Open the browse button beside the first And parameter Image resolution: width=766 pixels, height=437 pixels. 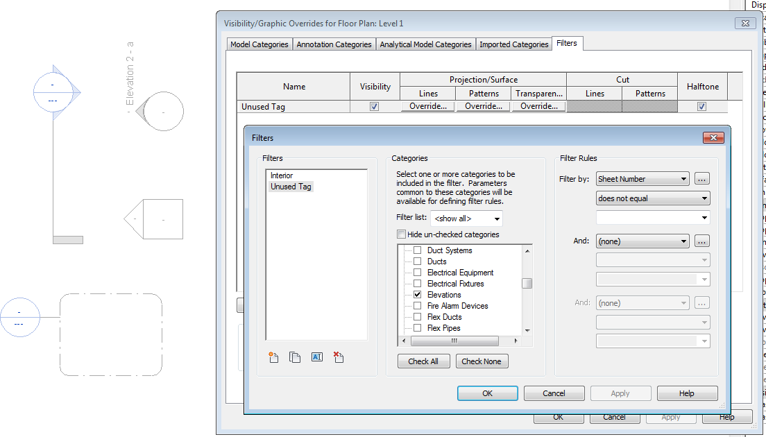(701, 241)
